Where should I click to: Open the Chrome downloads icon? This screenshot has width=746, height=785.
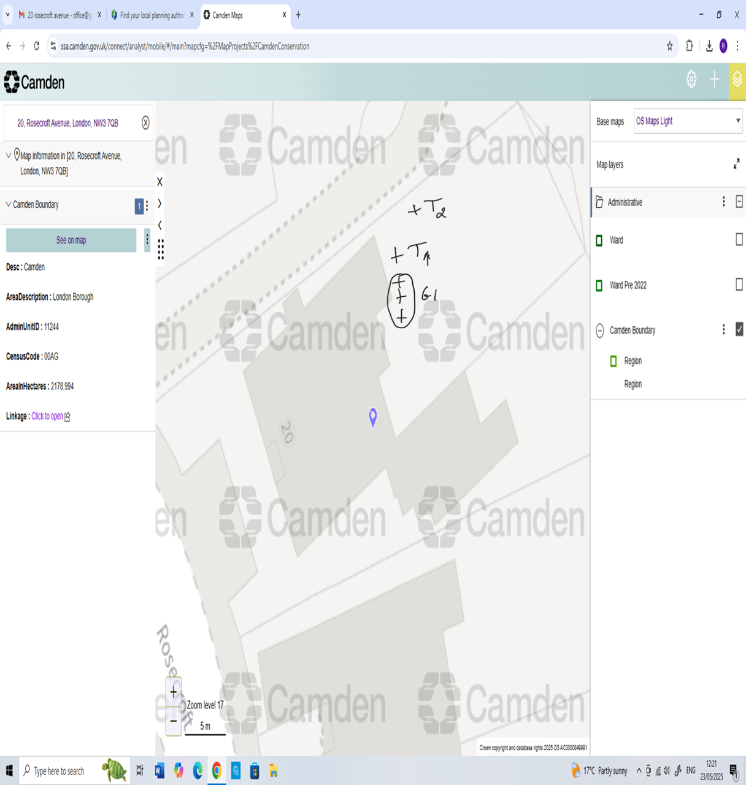709,46
